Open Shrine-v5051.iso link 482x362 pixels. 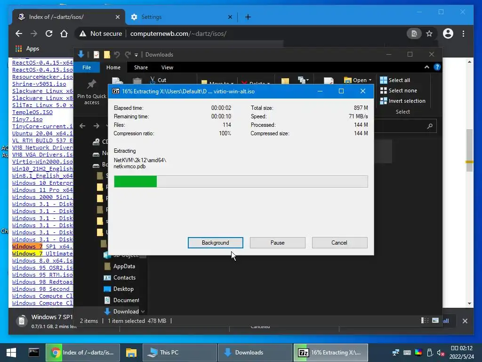pos(39,84)
